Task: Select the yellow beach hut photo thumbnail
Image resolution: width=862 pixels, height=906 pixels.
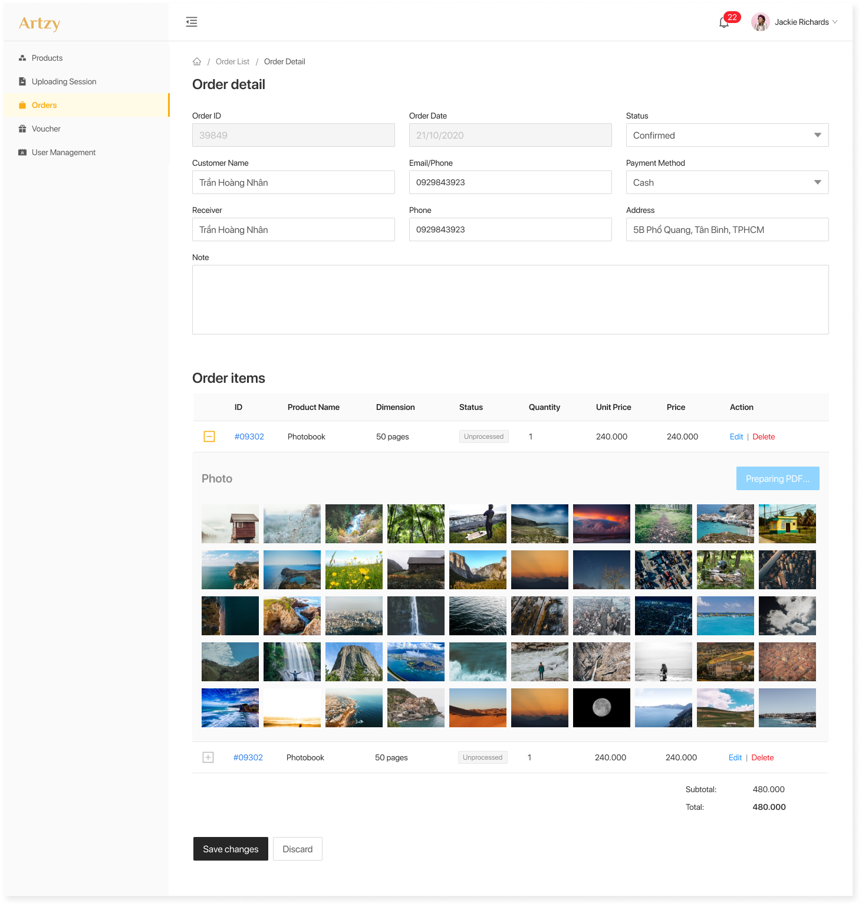Action: point(787,524)
